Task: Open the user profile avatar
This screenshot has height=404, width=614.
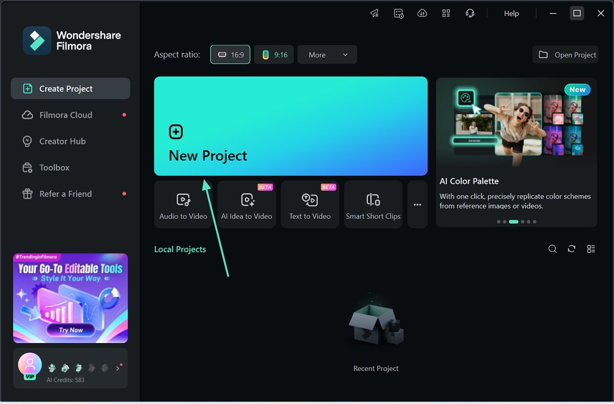Action: (30, 364)
